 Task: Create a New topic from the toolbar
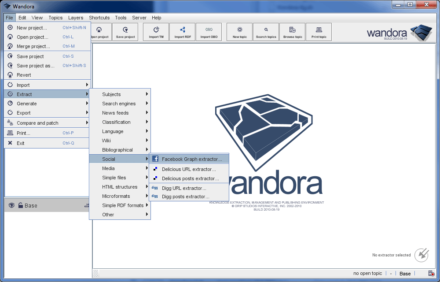pyautogui.click(x=239, y=32)
